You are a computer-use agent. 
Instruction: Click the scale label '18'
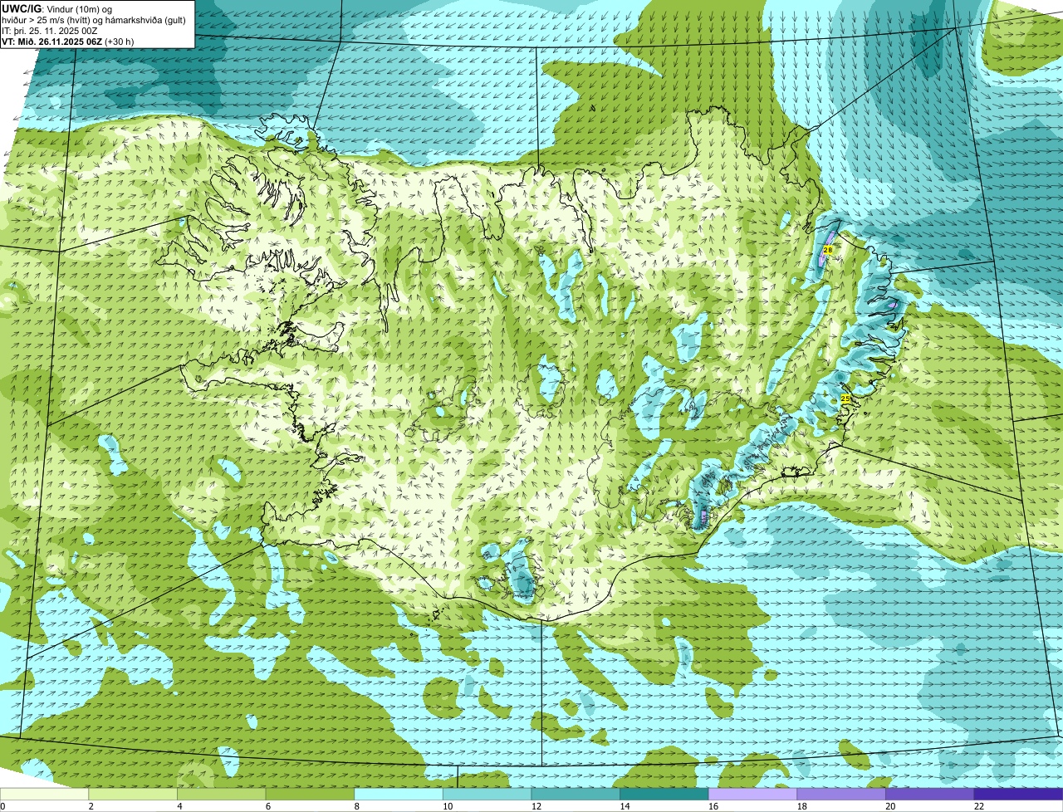pyautogui.click(x=801, y=806)
